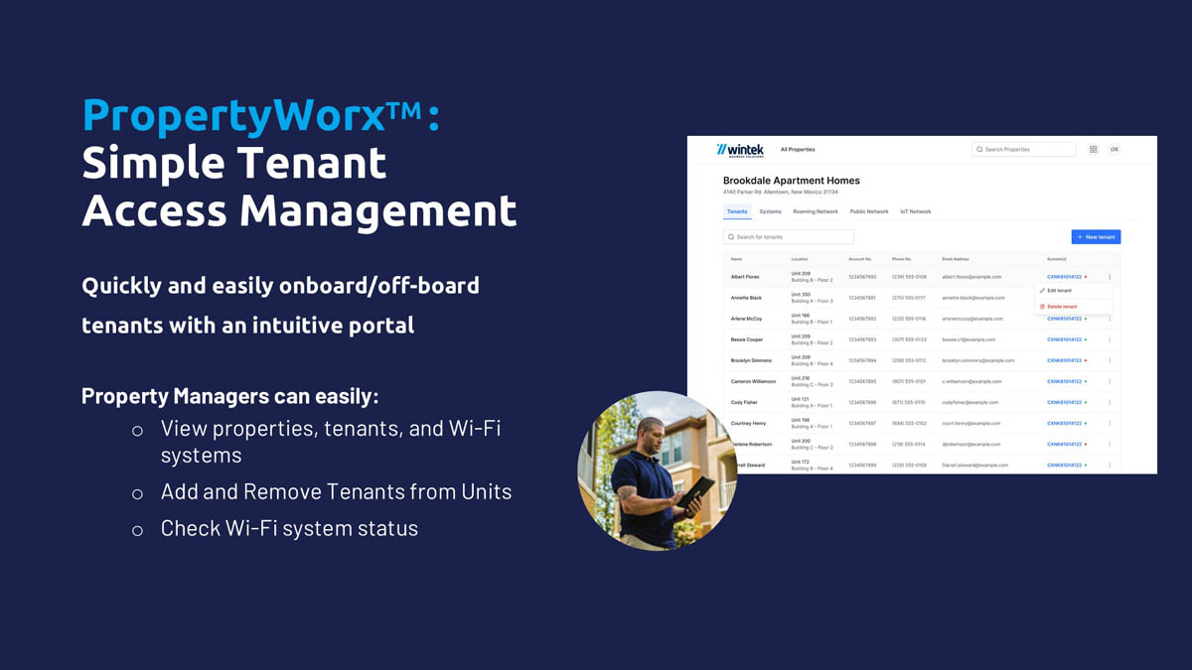Click the magnifier in Search for tenants

(x=732, y=237)
